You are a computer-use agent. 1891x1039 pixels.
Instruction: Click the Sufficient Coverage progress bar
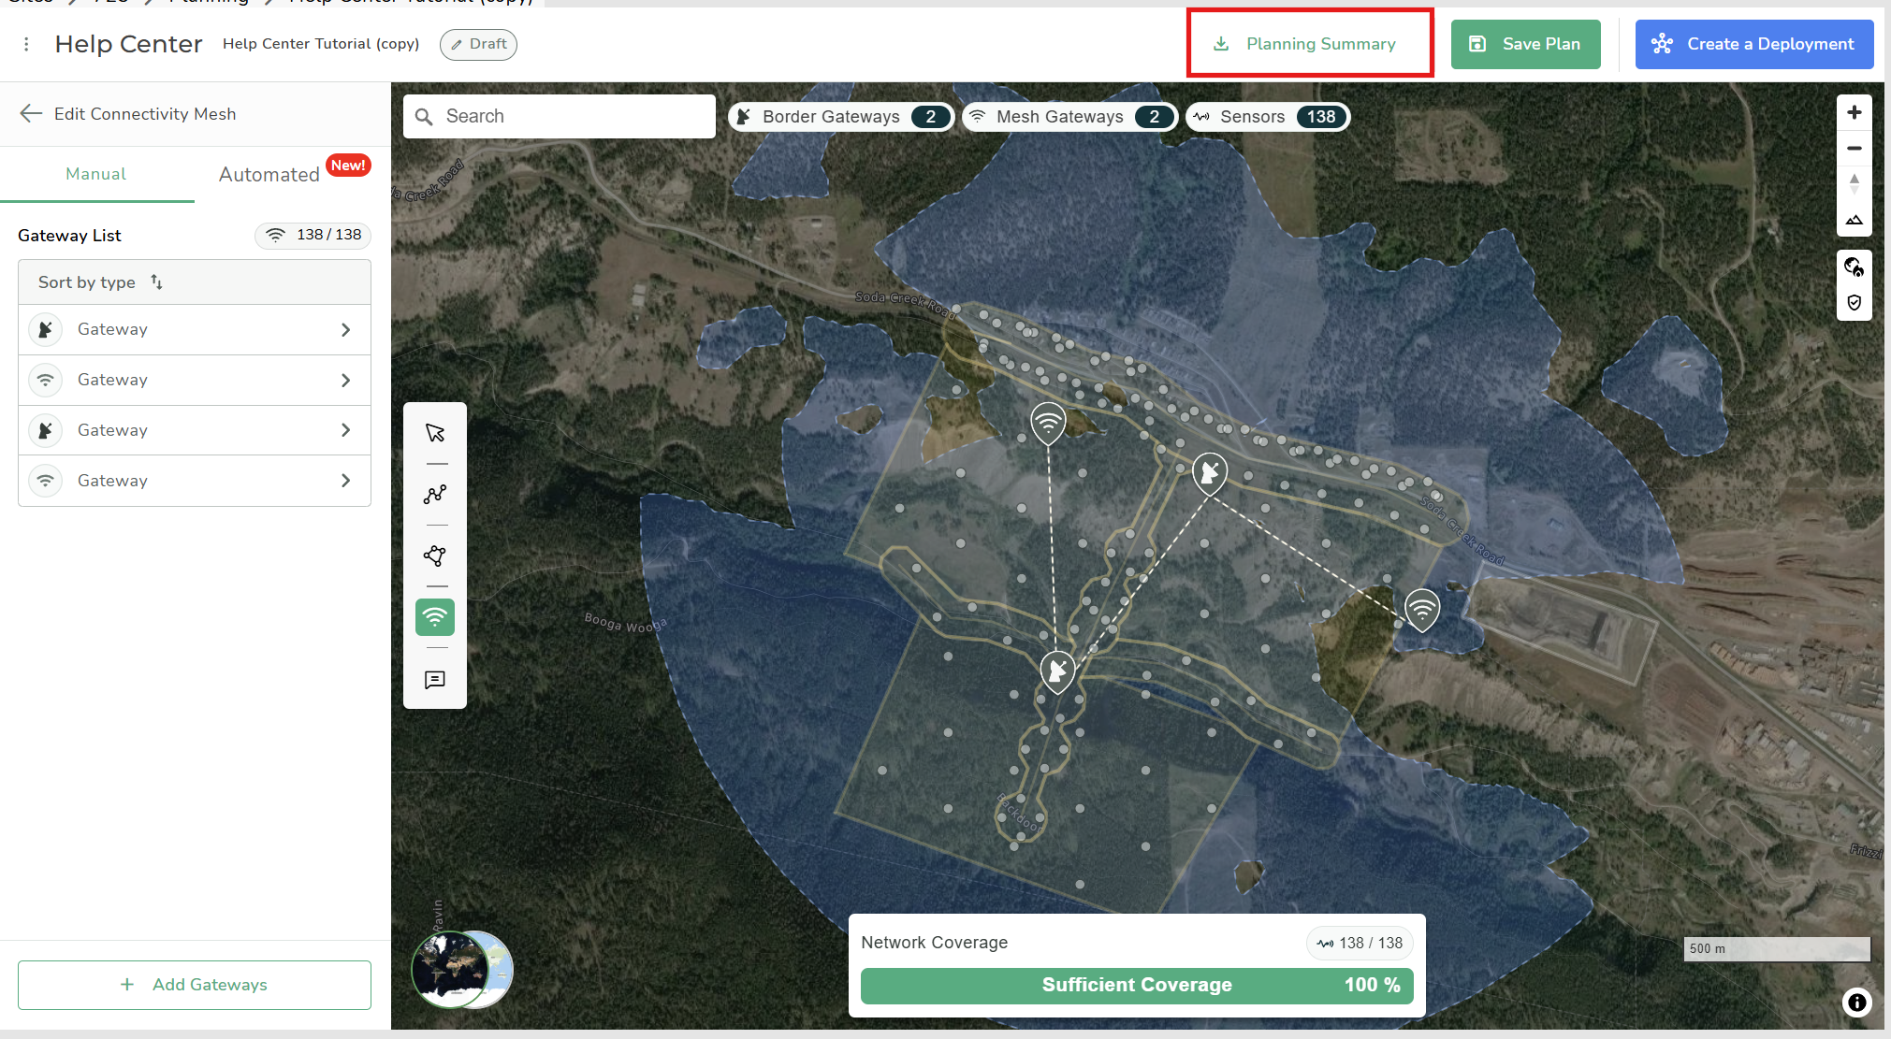[x=1136, y=986]
